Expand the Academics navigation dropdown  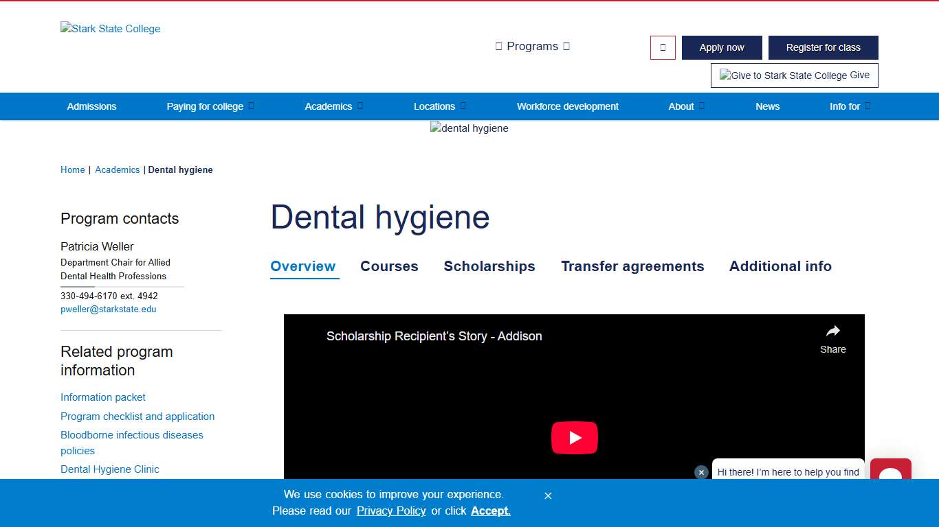point(333,106)
